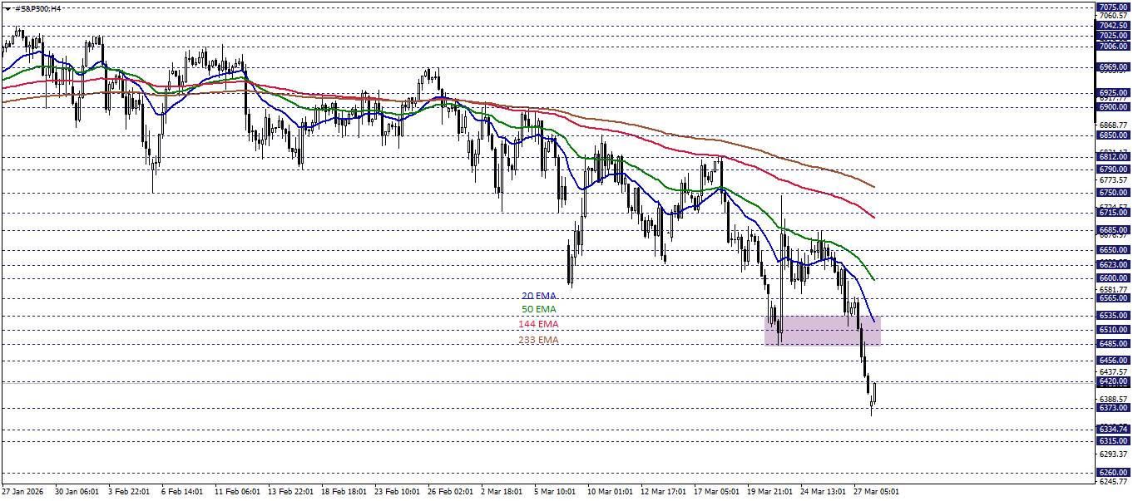
Task: Select the 20 EMA legend text
Action: click(537, 295)
